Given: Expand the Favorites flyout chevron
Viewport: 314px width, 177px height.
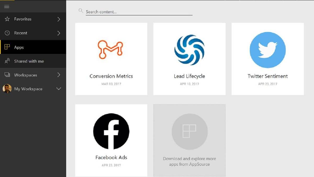Looking at the screenshot, I should pyautogui.click(x=59, y=19).
